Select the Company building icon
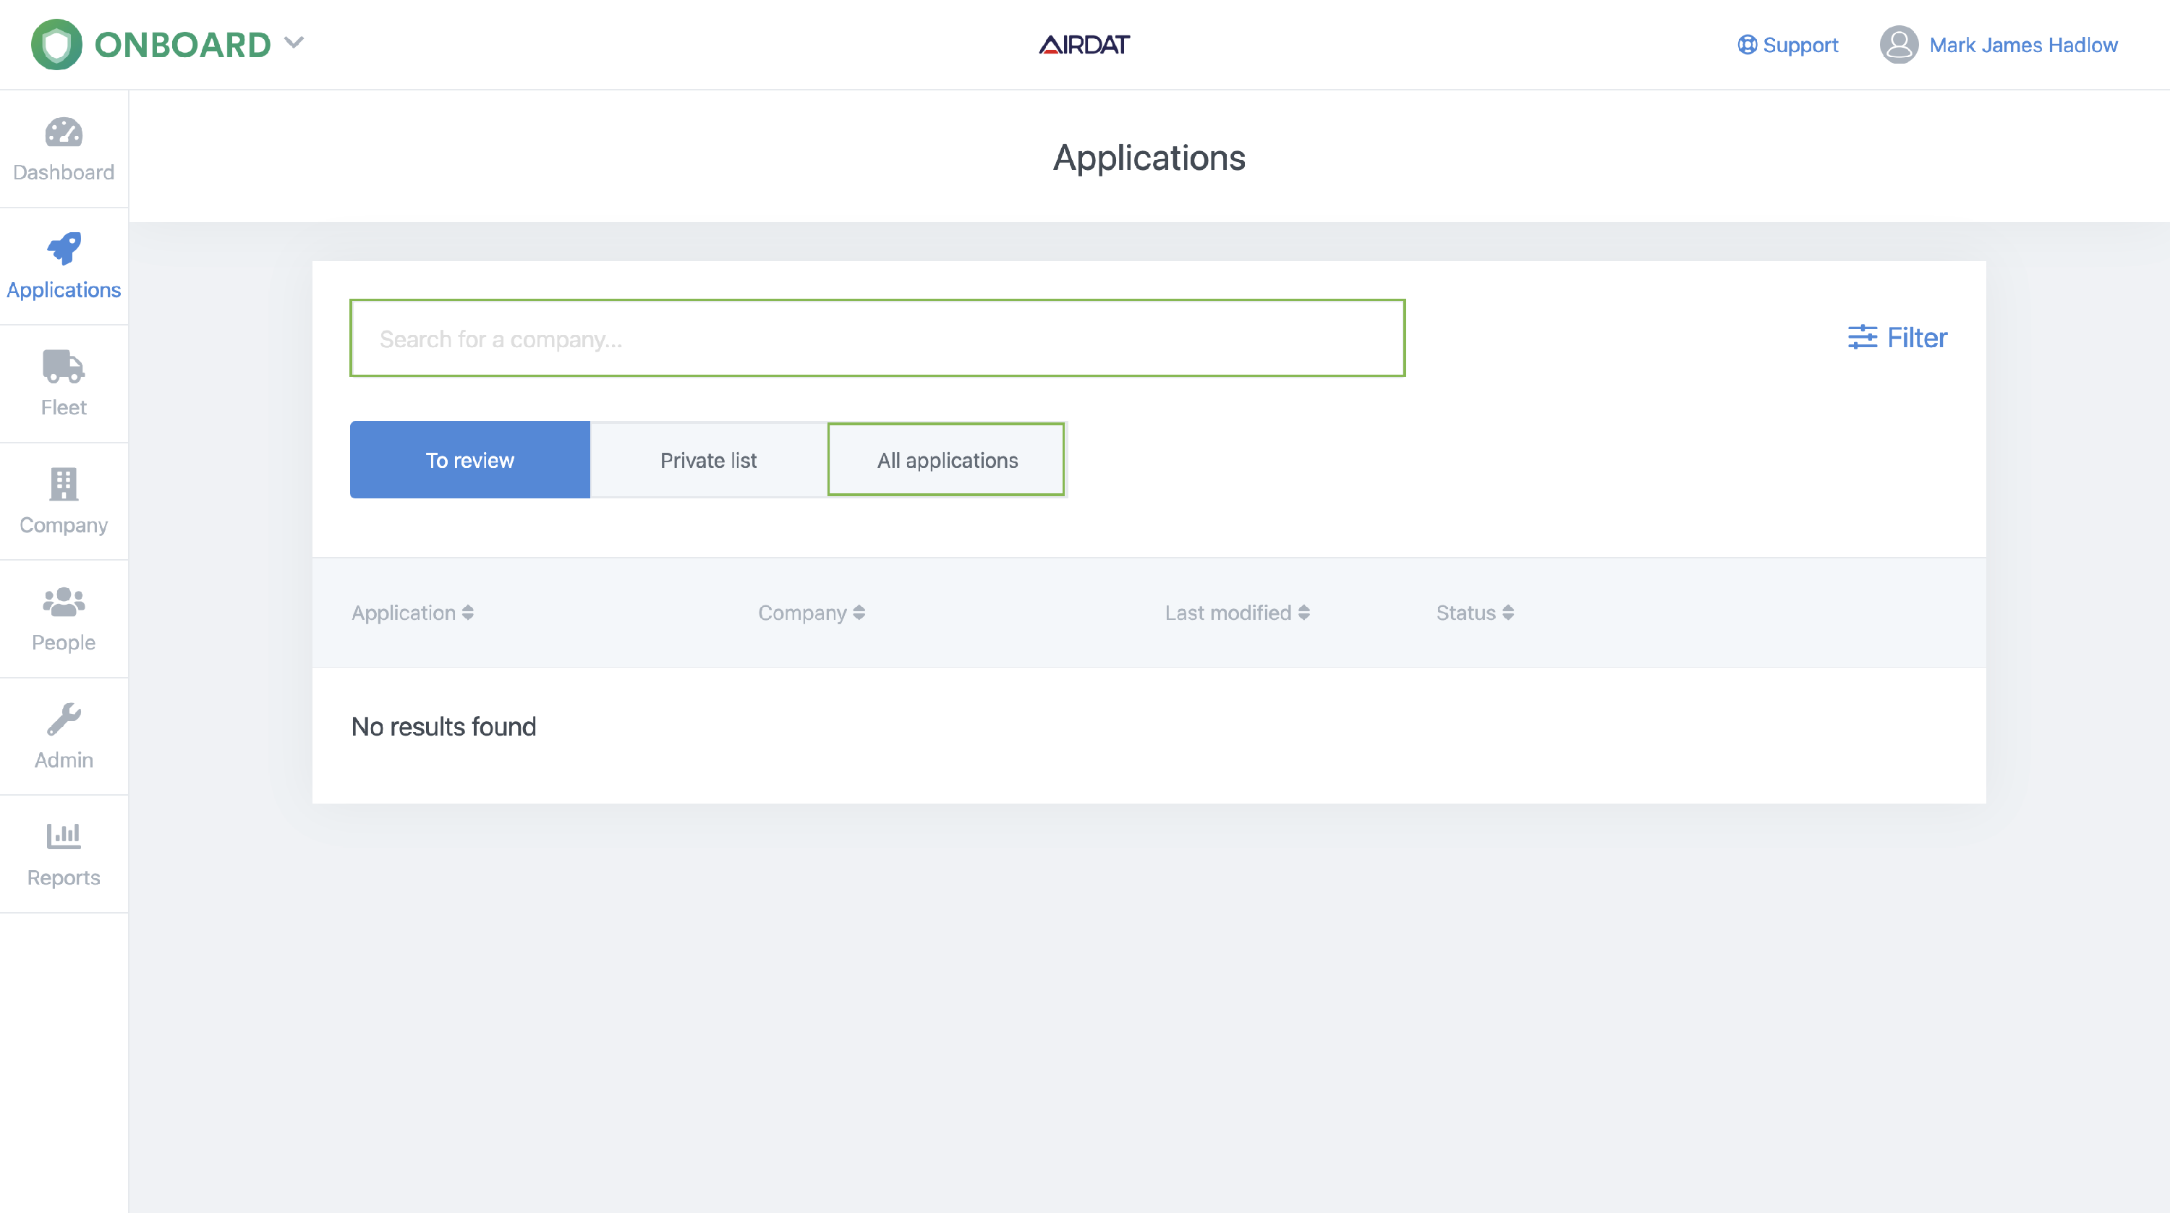 63,485
